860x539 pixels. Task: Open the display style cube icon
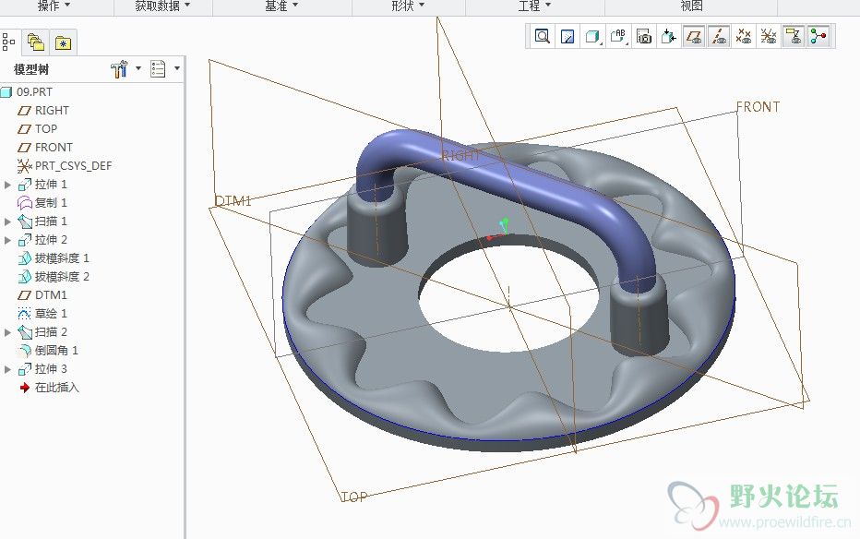click(x=592, y=37)
